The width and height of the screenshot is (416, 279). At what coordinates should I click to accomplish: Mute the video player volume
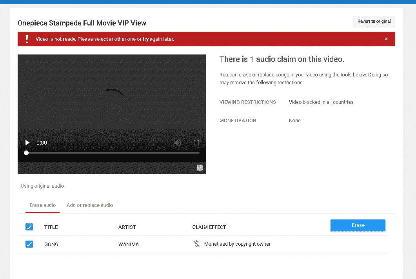tap(178, 143)
